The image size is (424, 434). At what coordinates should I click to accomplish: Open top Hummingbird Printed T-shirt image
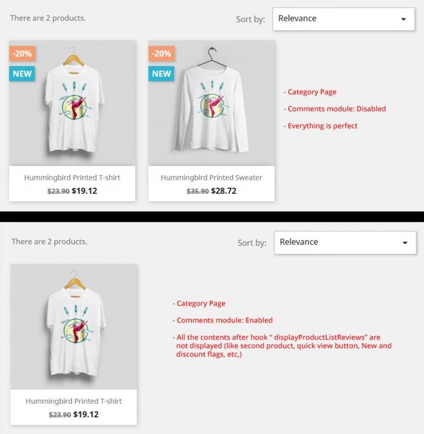pyautogui.click(x=72, y=103)
